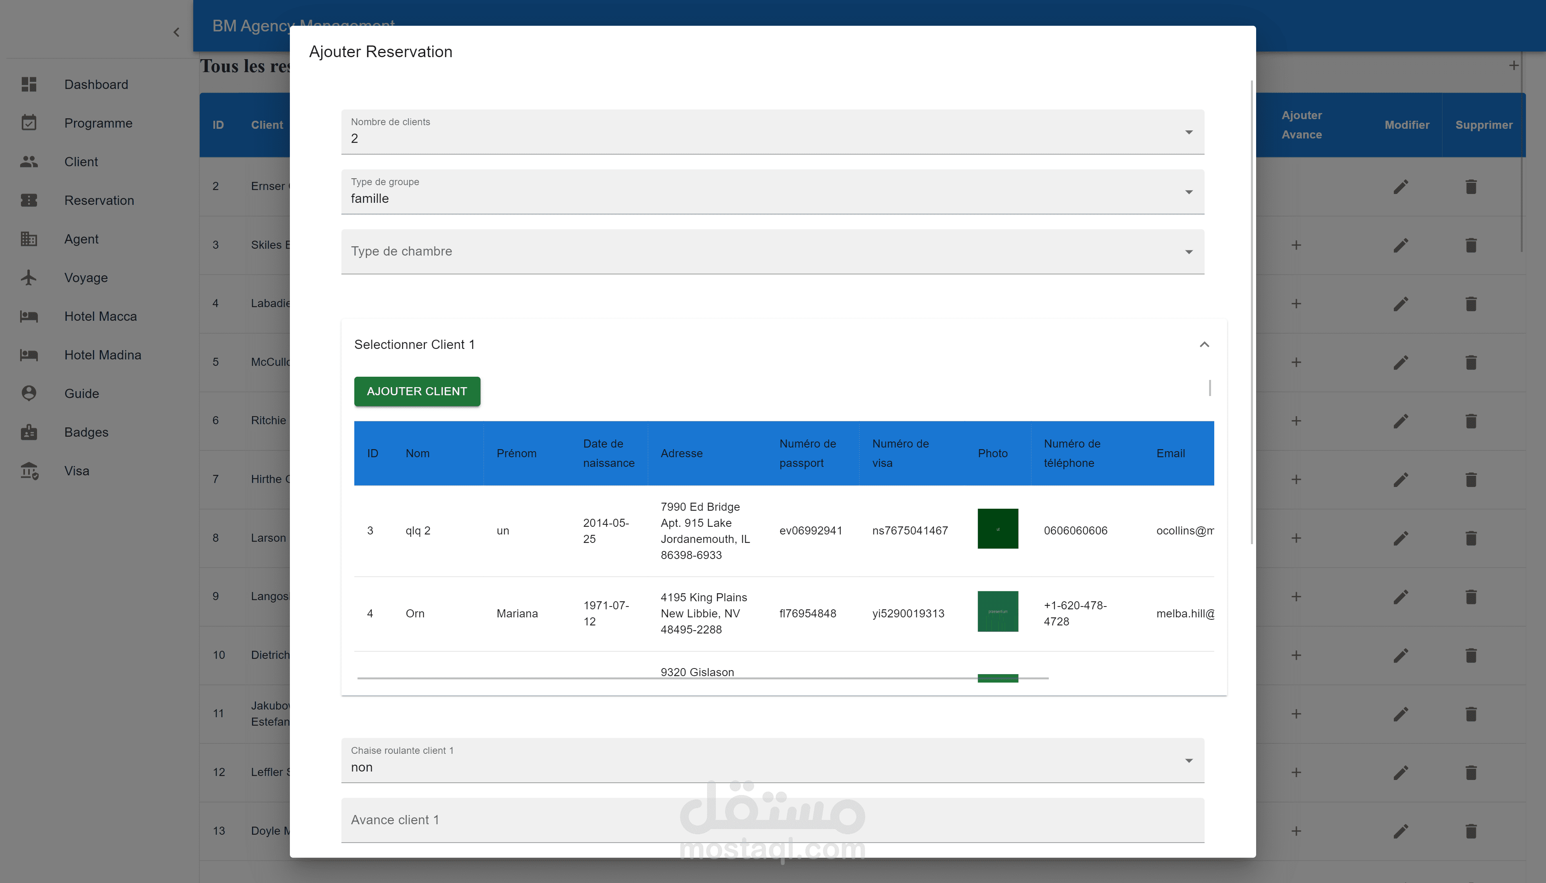Open Guide in the side menu
The width and height of the screenshot is (1546, 883).
pyautogui.click(x=81, y=394)
